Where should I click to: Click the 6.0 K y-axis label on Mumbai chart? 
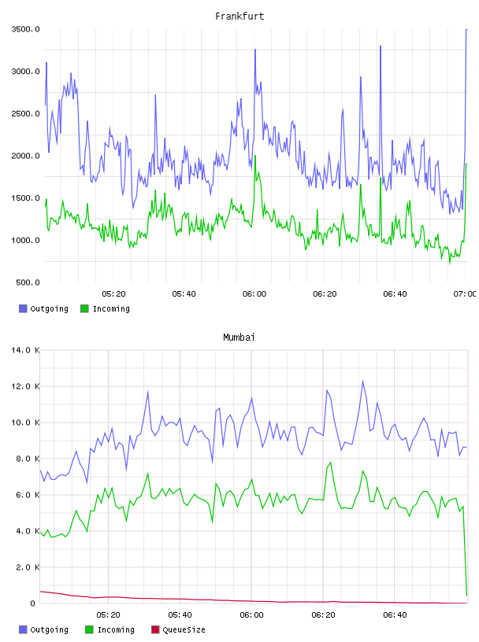tap(28, 495)
